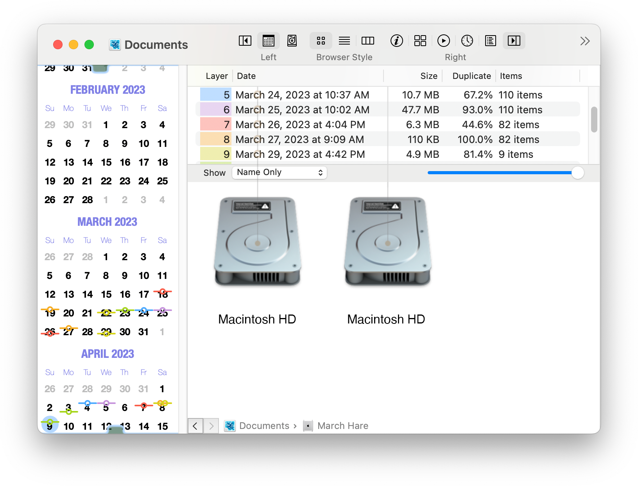638x486 pixels.
Task: Click the Documents icon in the title bar
Action: [115, 45]
